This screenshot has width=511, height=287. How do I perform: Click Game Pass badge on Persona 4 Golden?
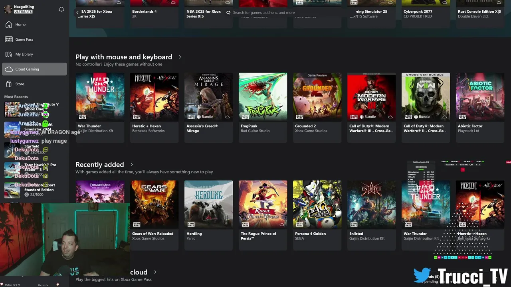pos(299,225)
